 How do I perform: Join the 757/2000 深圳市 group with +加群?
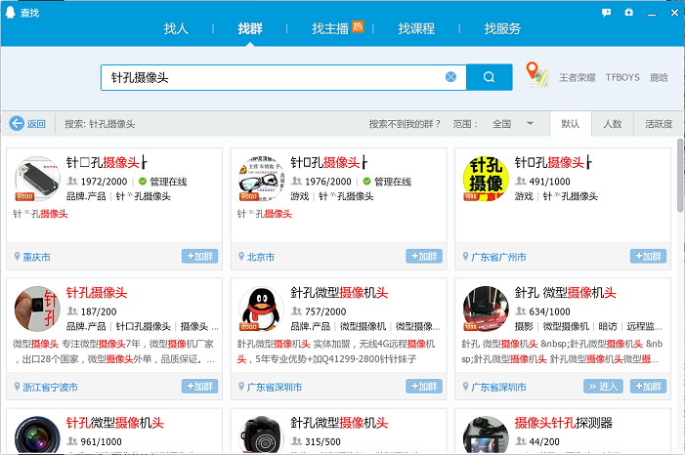424,387
